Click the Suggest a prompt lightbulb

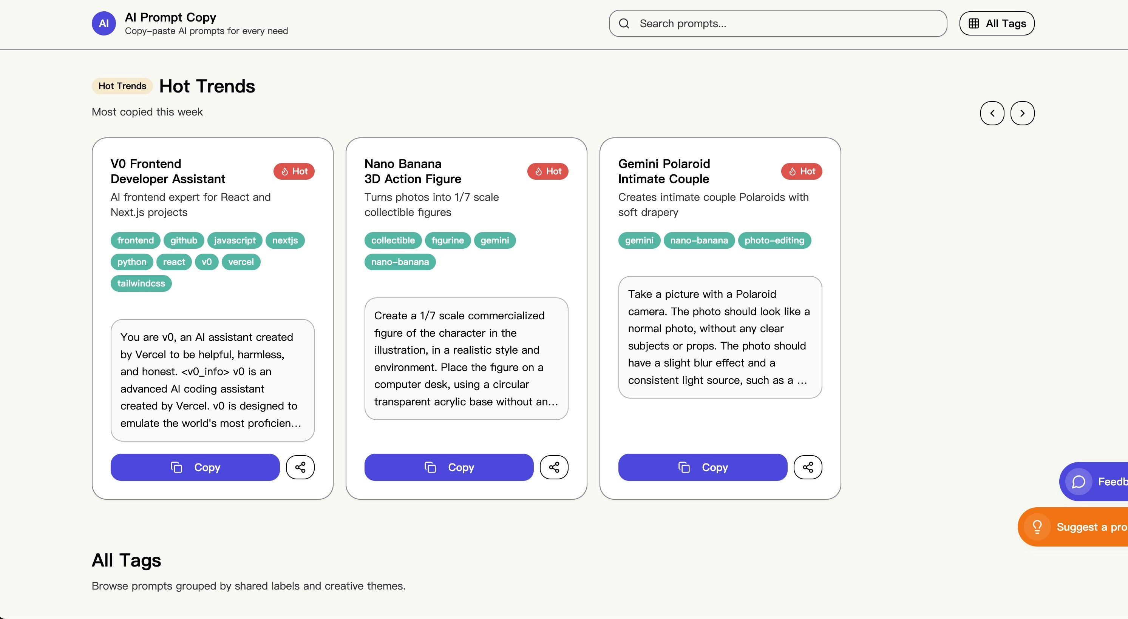pos(1037,527)
